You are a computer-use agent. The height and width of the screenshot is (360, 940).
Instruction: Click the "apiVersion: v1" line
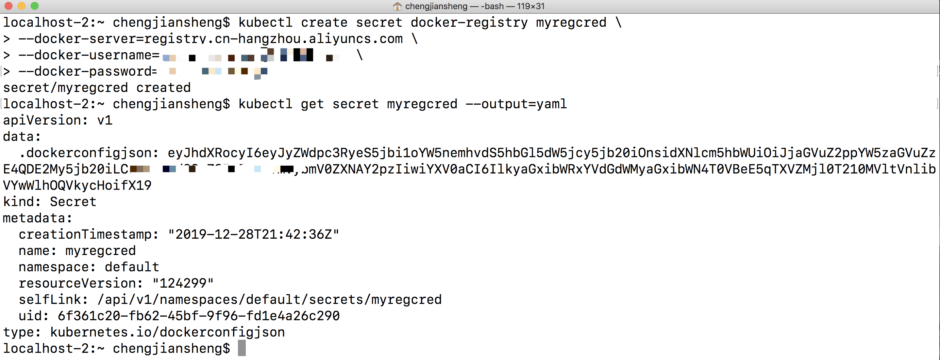point(58,120)
